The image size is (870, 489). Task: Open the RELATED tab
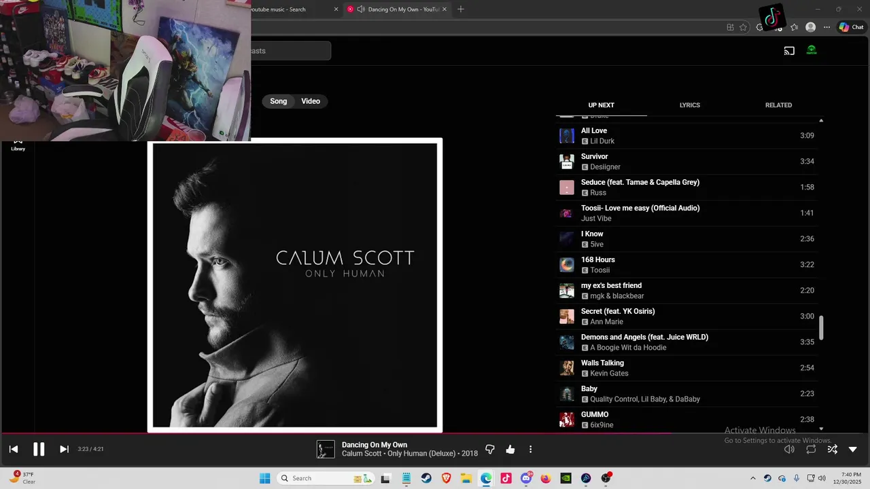tap(778, 105)
